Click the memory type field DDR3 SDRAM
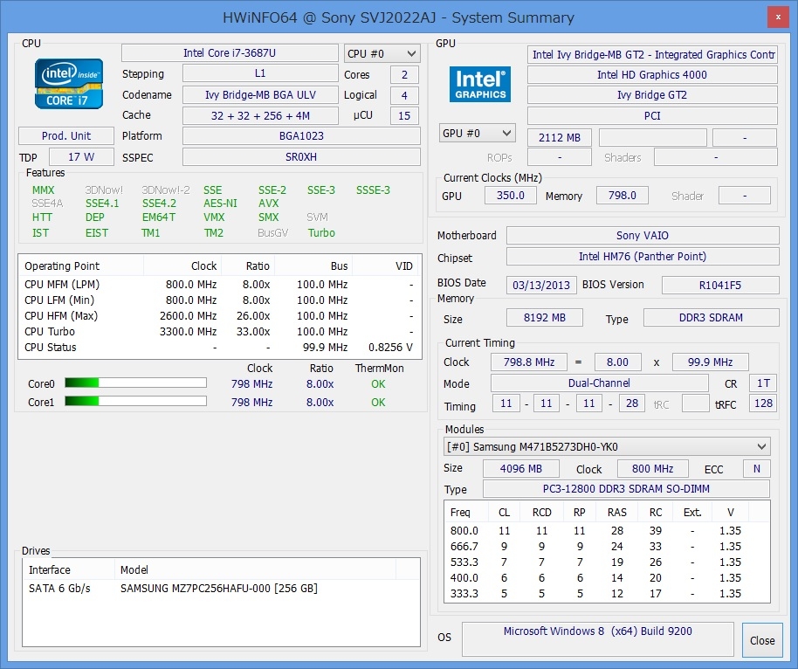The height and width of the screenshot is (669, 798). point(711,318)
